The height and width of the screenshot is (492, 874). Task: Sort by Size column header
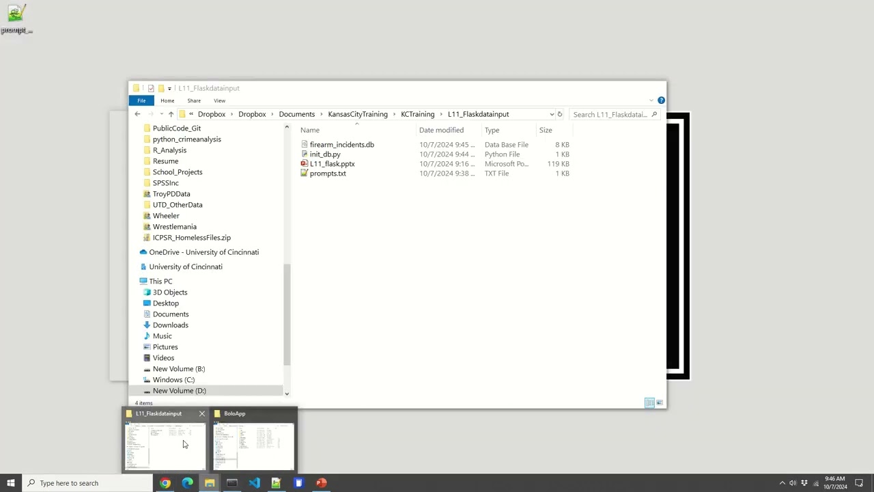pos(546,130)
